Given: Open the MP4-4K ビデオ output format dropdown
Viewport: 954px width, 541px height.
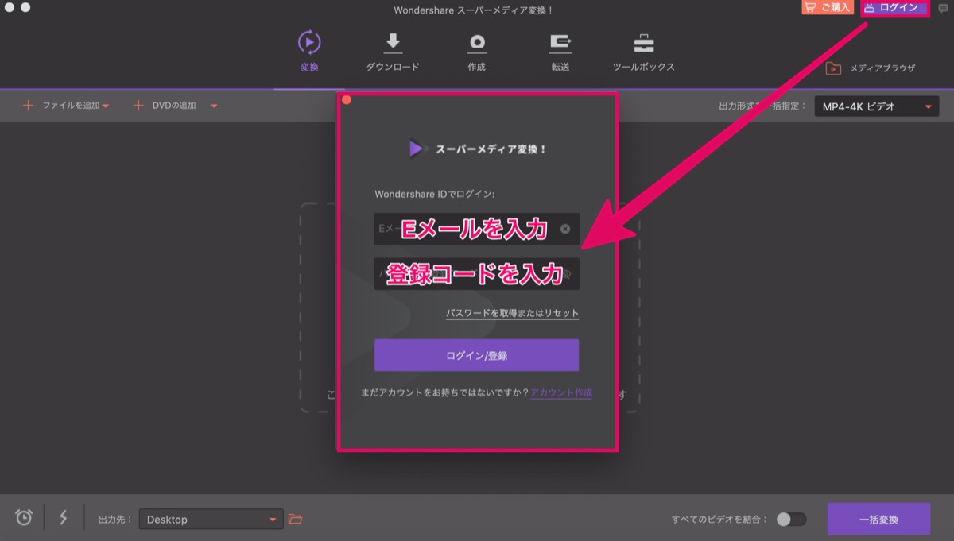Looking at the screenshot, I should [877, 106].
